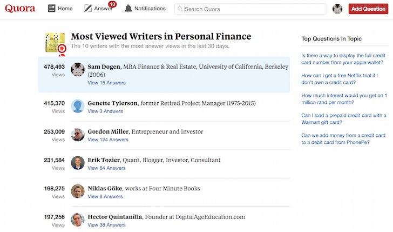
Task: Click Sam Dogen's profile photo
Action: pos(78,70)
